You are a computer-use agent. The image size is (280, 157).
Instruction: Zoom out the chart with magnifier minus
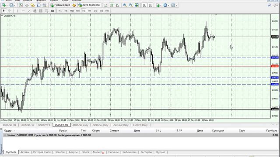point(131,5)
